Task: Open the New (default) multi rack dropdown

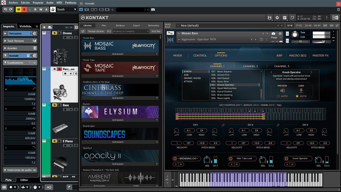Action: [x=178, y=26]
